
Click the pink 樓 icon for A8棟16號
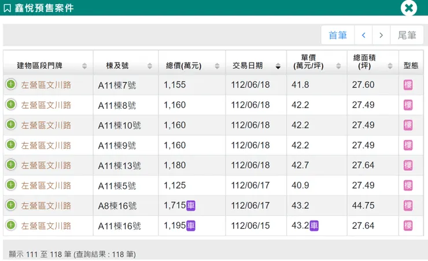[x=408, y=205]
